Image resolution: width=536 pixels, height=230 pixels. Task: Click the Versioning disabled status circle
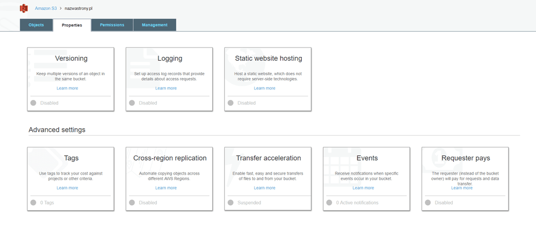[x=33, y=103]
